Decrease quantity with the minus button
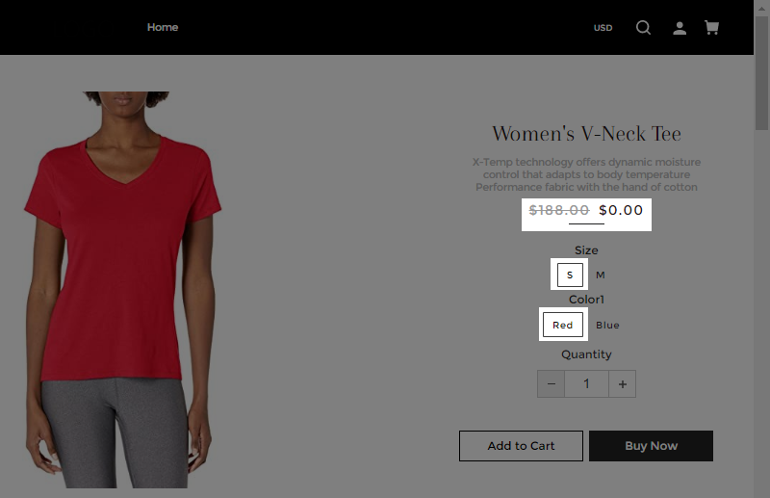 (551, 384)
